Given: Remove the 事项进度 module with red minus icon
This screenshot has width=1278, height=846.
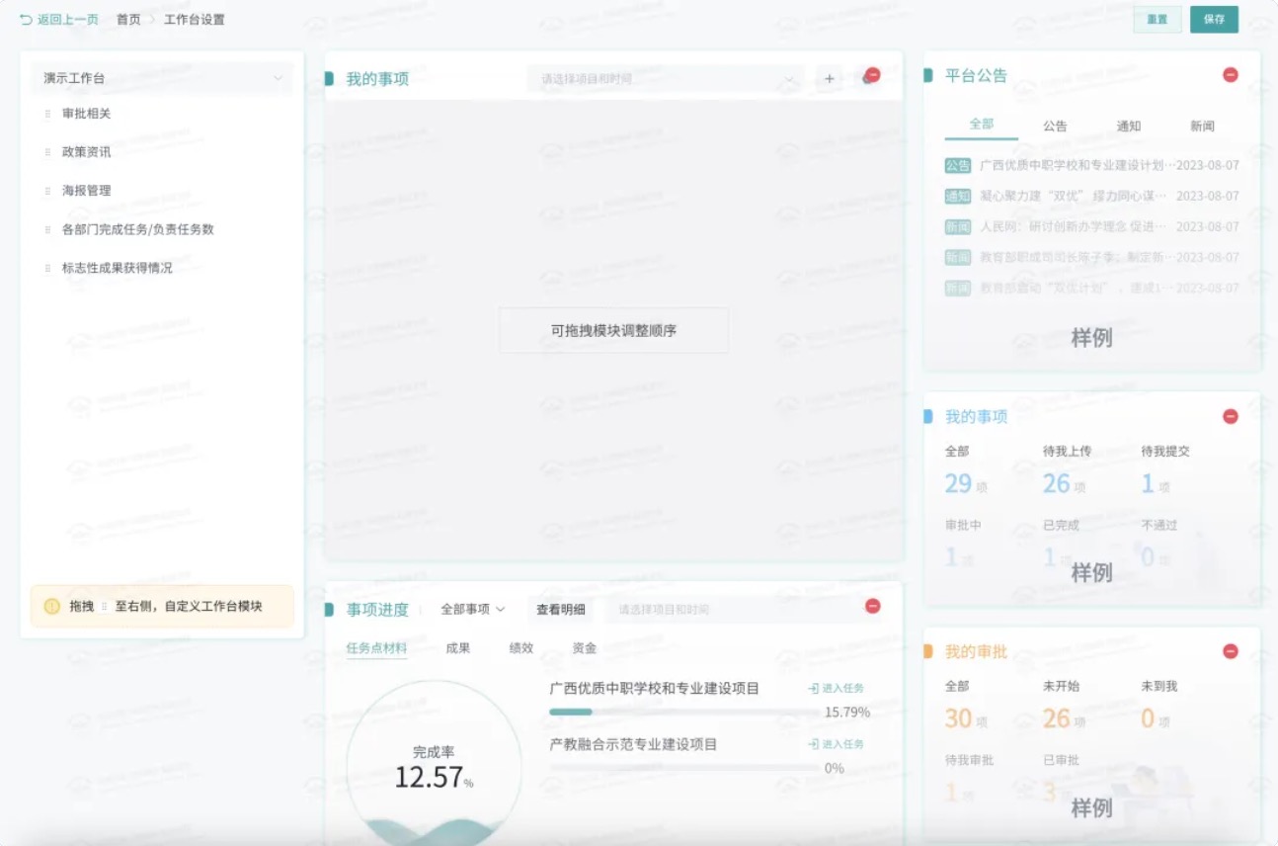Looking at the screenshot, I should pos(872,606).
